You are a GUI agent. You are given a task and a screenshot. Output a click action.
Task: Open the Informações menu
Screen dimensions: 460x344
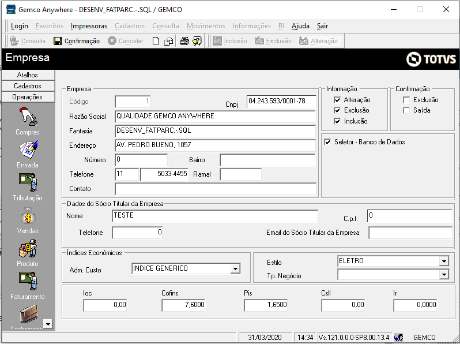coord(252,26)
